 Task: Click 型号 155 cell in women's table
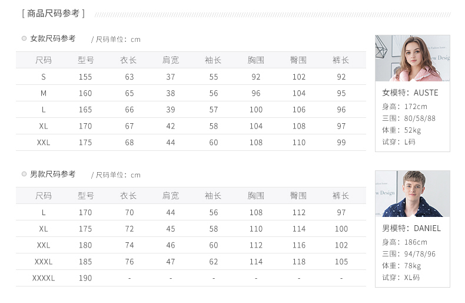(85, 77)
